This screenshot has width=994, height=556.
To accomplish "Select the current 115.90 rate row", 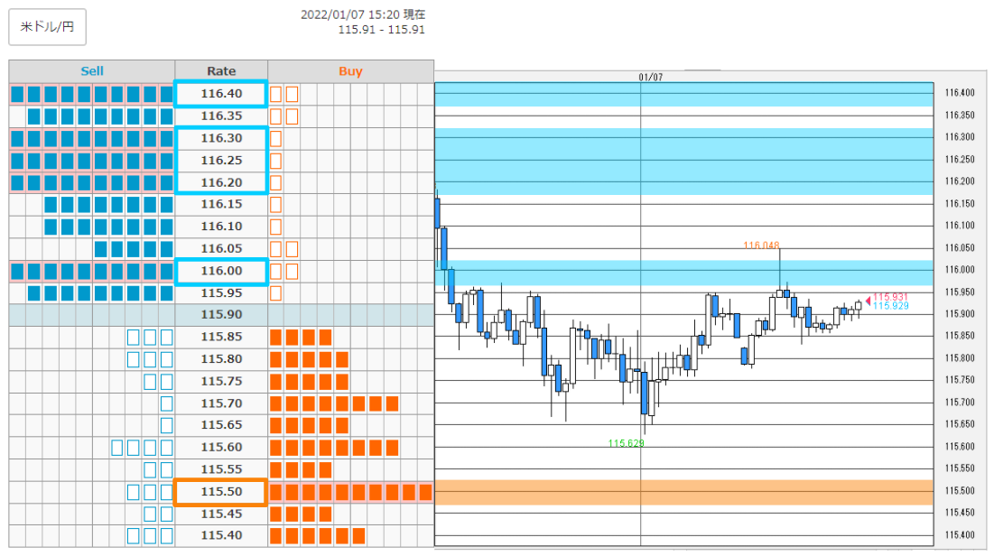I will point(221,314).
